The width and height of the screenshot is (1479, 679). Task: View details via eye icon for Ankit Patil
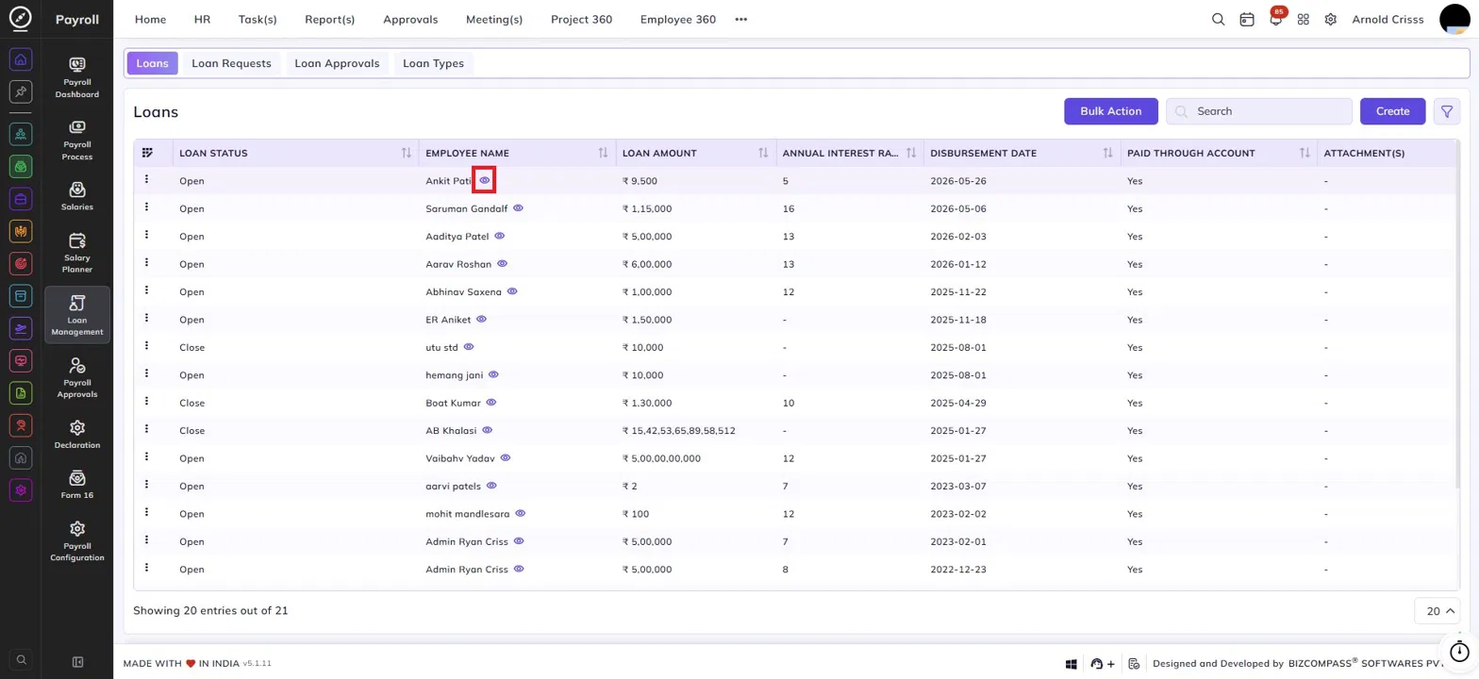point(485,180)
